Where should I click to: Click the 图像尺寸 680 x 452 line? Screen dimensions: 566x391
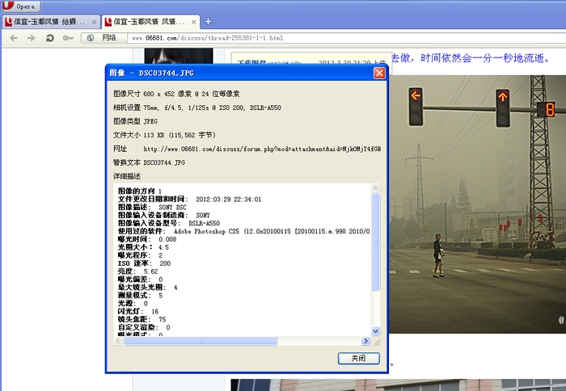coord(176,94)
